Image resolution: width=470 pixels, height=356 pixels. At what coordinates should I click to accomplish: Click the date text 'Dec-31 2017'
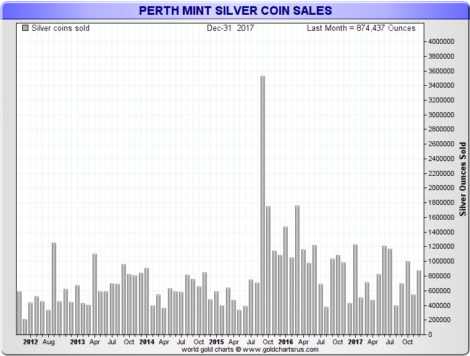(x=230, y=28)
